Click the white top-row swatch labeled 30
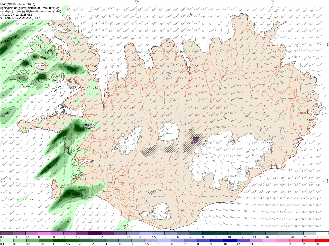Image resolution: width=329 pixels, height=246 pixels. point(323,233)
